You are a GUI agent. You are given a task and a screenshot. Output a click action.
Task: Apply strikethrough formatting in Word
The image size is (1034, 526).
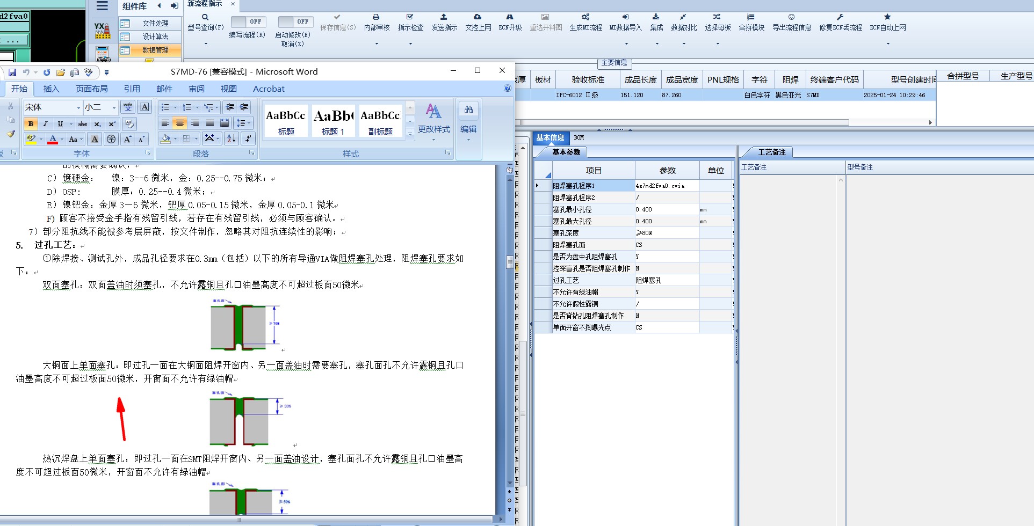[83, 124]
